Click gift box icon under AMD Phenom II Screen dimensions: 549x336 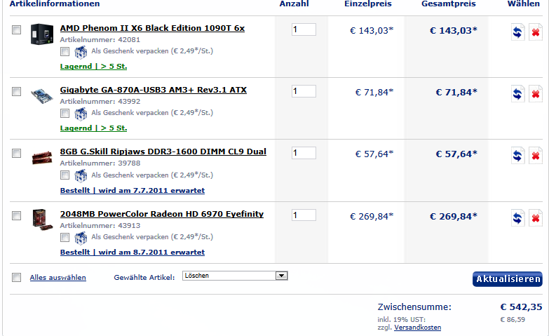81,52
